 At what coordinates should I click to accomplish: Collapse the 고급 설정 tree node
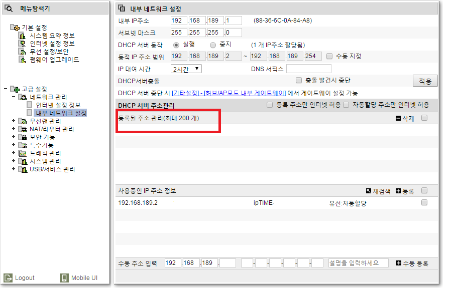click(x=6, y=89)
